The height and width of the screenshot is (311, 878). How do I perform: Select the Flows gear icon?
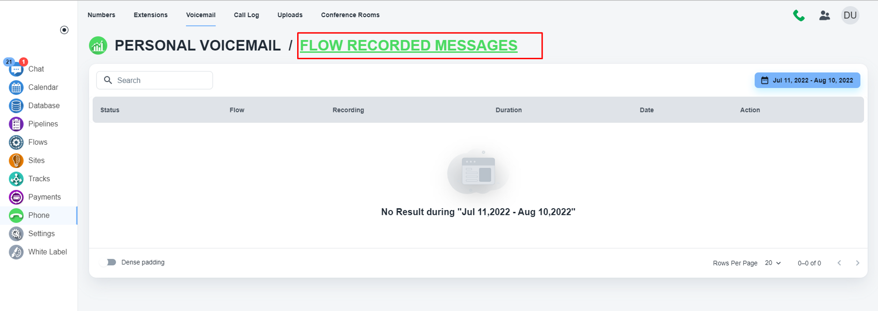pyautogui.click(x=16, y=143)
